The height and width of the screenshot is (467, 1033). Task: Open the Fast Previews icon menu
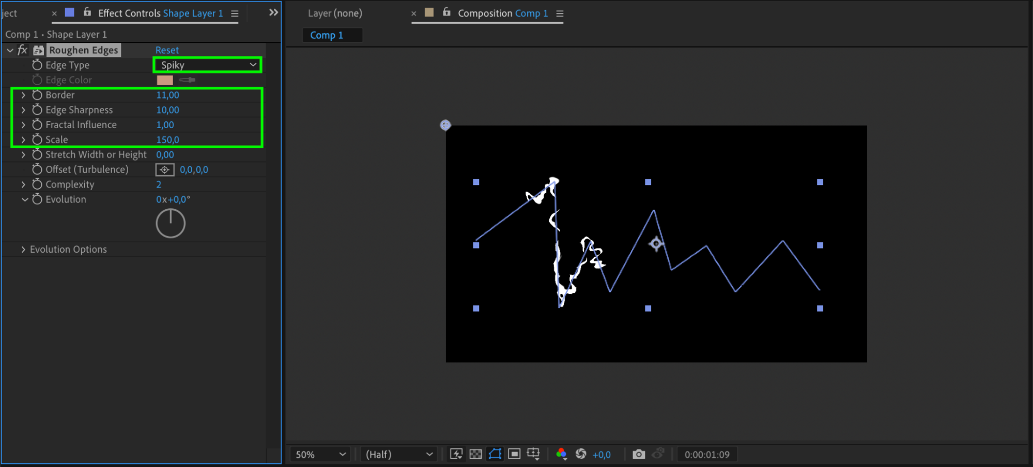tap(456, 454)
